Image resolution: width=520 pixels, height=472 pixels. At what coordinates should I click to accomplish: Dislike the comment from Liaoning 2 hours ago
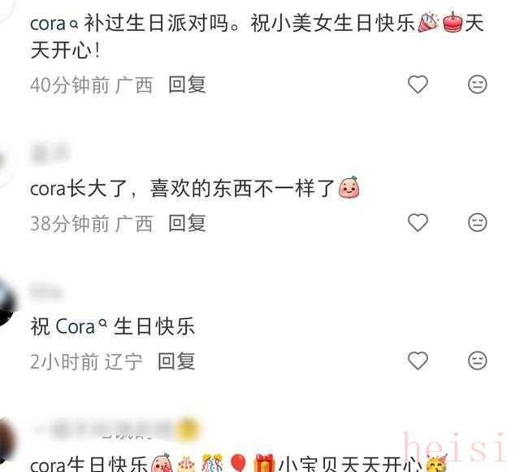click(x=477, y=361)
